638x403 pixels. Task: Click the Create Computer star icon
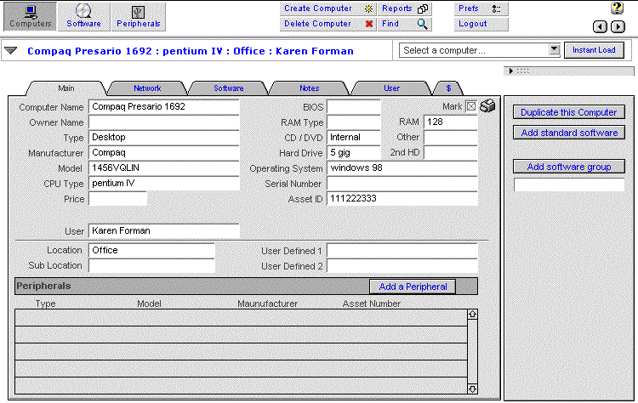click(368, 9)
